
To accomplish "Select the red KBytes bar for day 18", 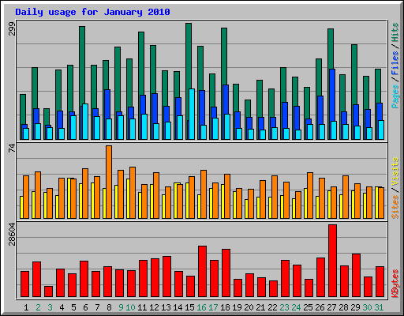I will 226,273.
